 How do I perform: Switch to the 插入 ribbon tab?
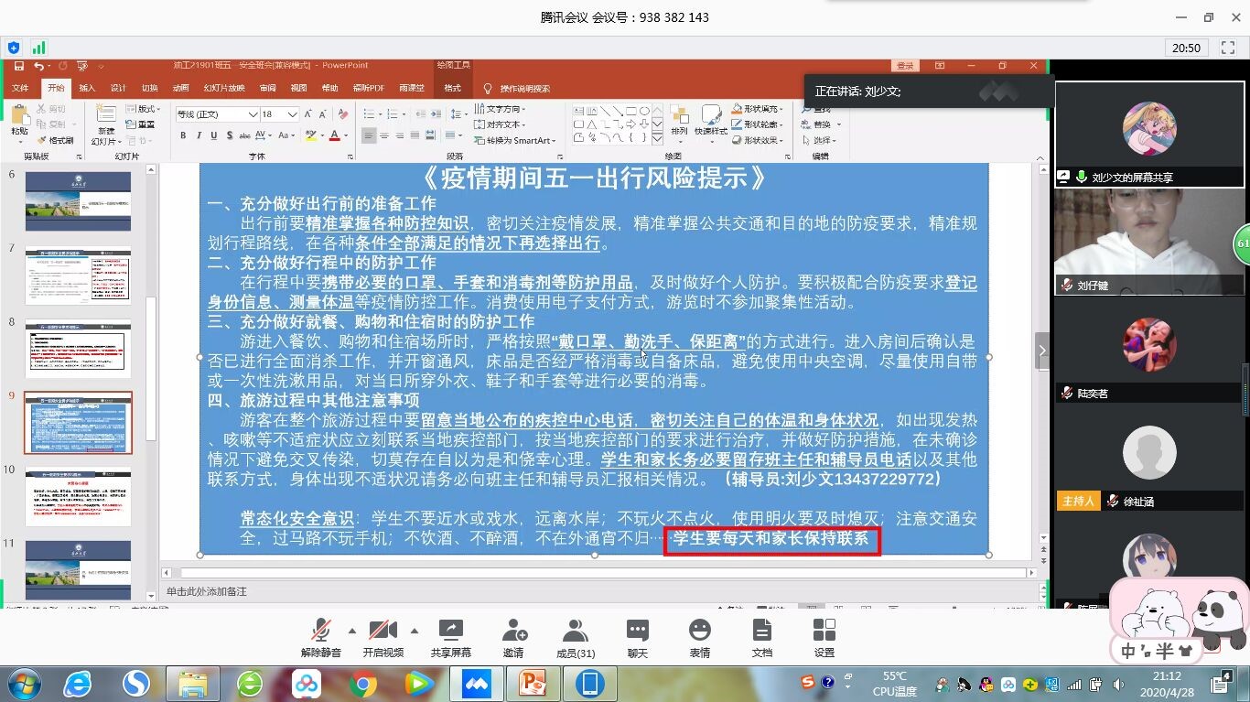tap(87, 89)
